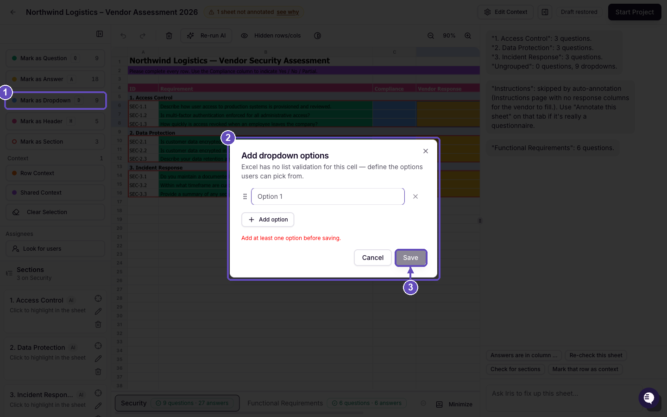Switch to the Security sheet tab
This screenshot has width=667, height=417.
click(x=177, y=403)
